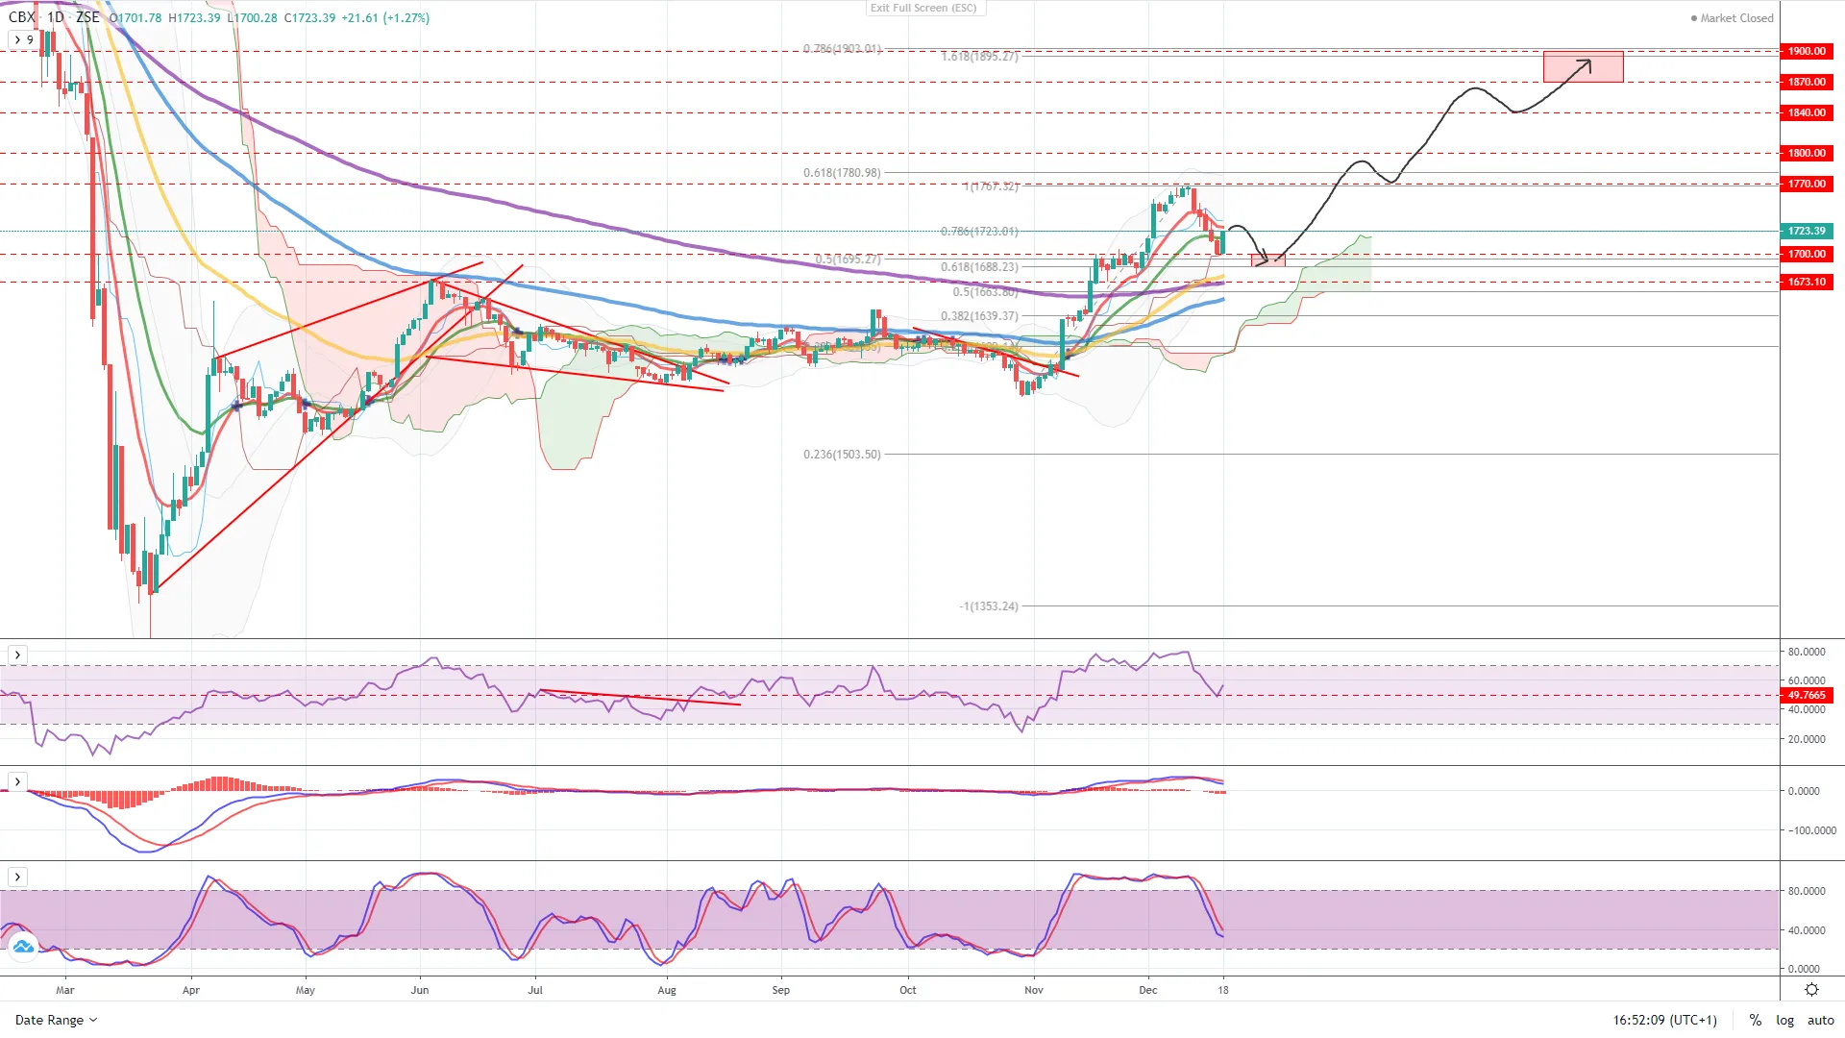
Task: Click the 1673.10 red price label
Action: (x=1807, y=282)
